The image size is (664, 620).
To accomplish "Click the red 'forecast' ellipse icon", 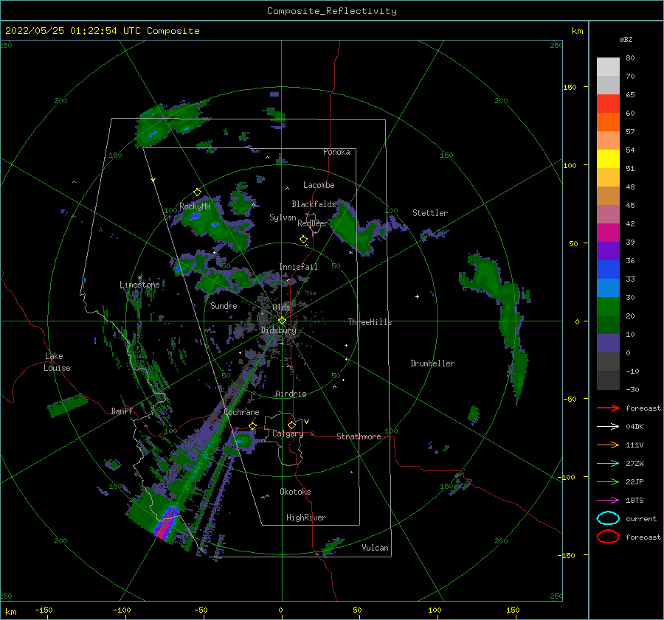I will coord(608,537).
